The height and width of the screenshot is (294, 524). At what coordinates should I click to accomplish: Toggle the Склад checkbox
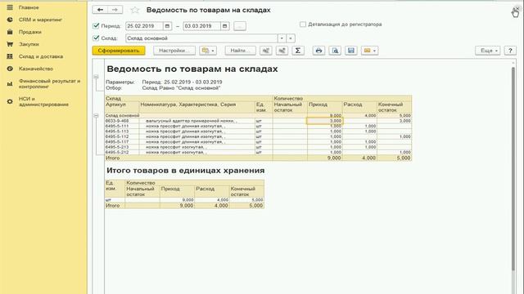[97, 38]
